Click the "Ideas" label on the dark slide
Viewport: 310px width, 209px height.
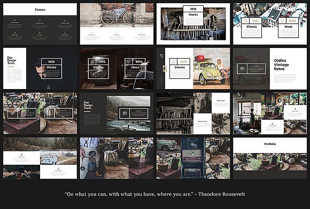[x=135, y=67]
